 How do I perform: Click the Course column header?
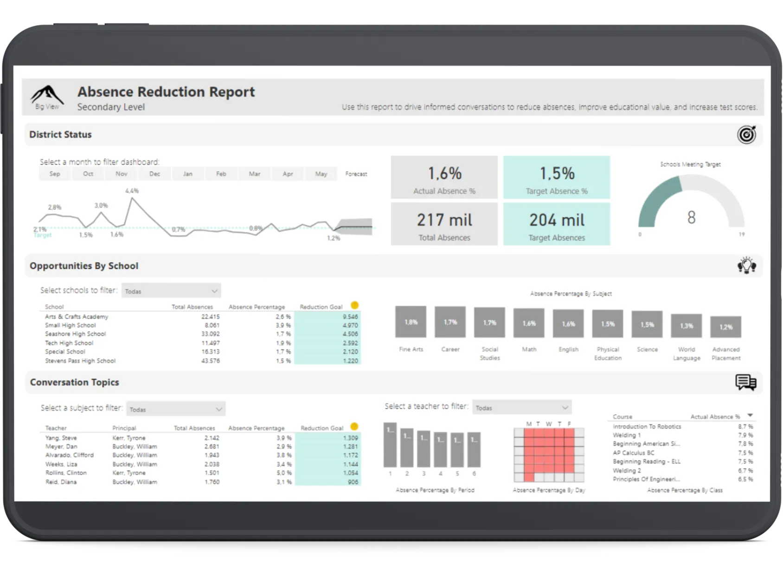[623, 417]
